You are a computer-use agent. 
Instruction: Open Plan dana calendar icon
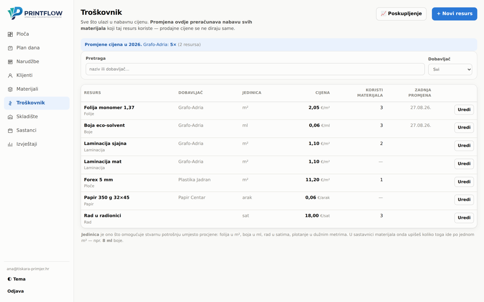pos(10,48)
